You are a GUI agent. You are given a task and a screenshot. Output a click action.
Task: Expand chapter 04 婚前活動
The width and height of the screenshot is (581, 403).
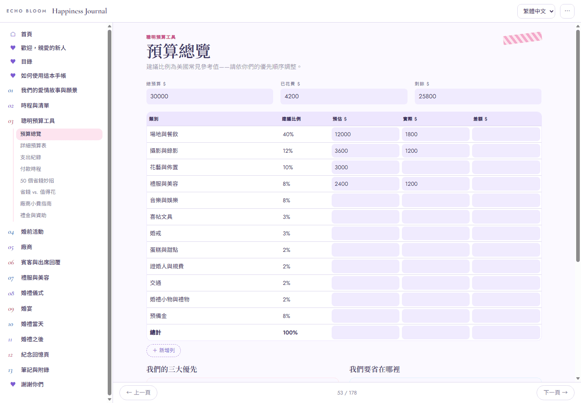[54, 232]
